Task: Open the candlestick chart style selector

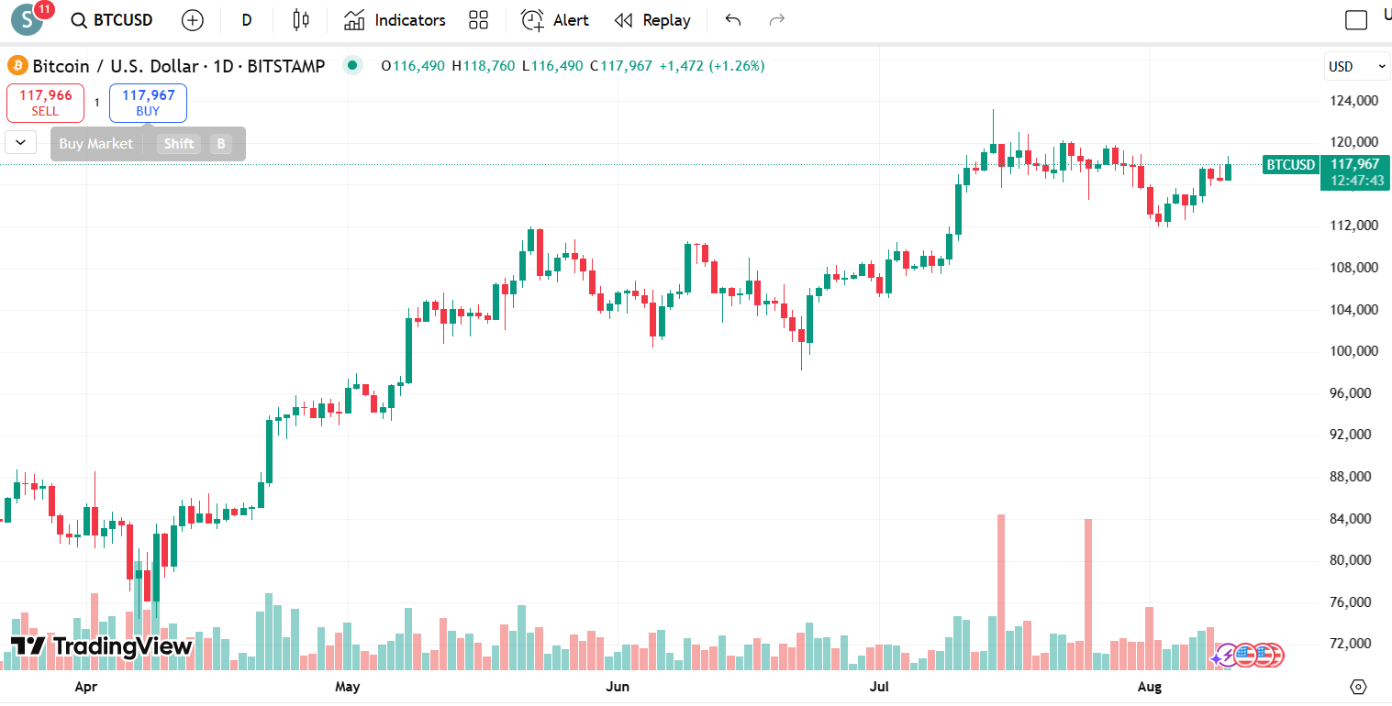Action: [301, 20]
